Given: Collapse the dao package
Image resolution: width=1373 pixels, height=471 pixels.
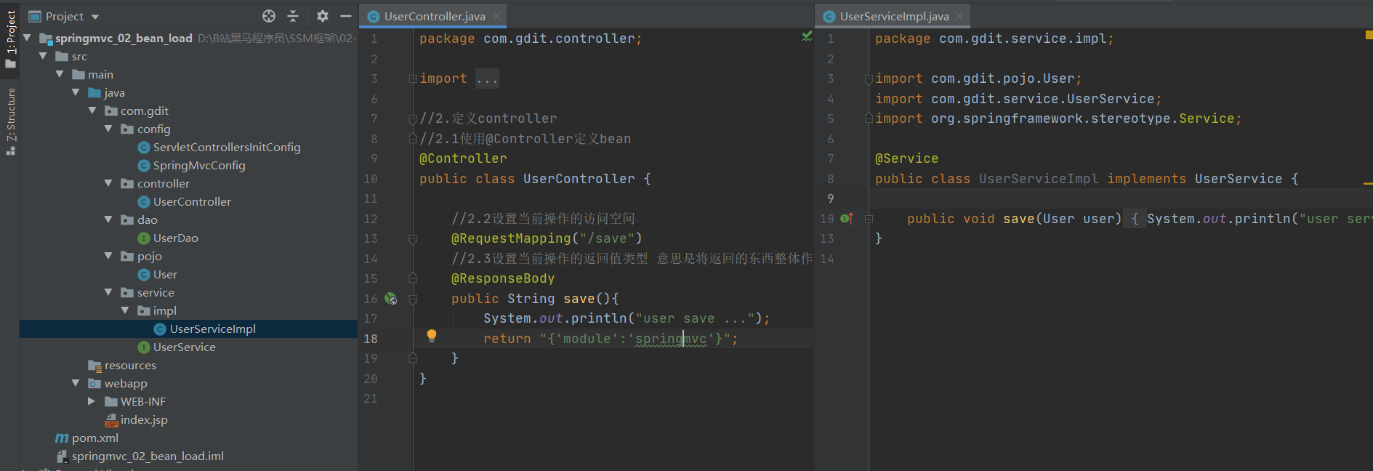Looking at the screenshot, I should pos(108,220).
